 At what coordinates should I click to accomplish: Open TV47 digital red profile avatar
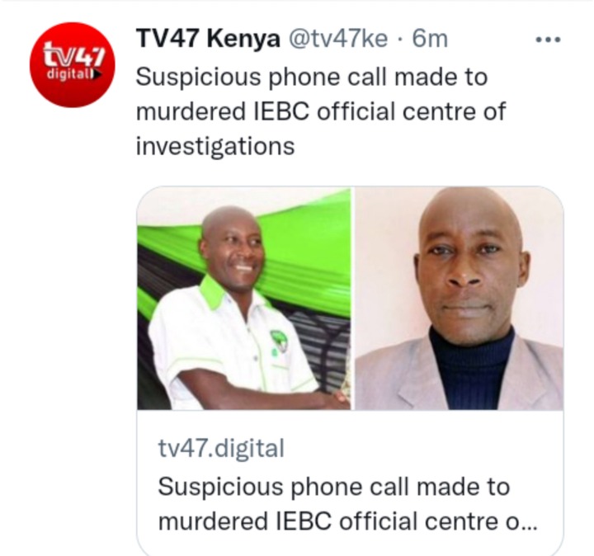click(x=72, y=65)
